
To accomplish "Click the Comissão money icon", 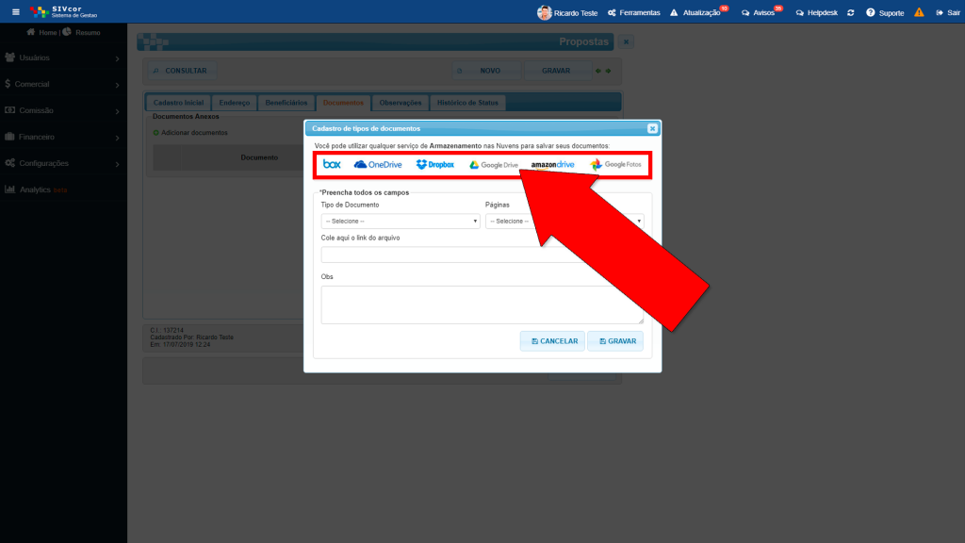I will coord(9,110).
